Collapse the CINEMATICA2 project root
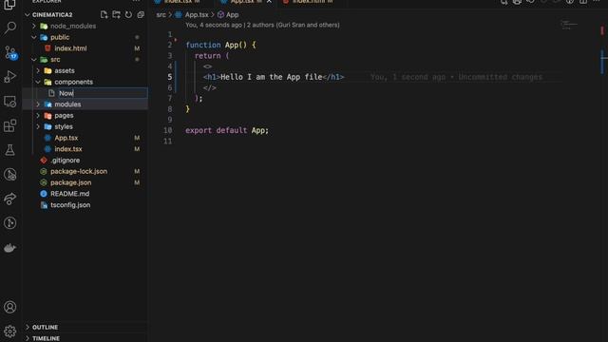The image size is (608, 342). [x=28, y=15]
